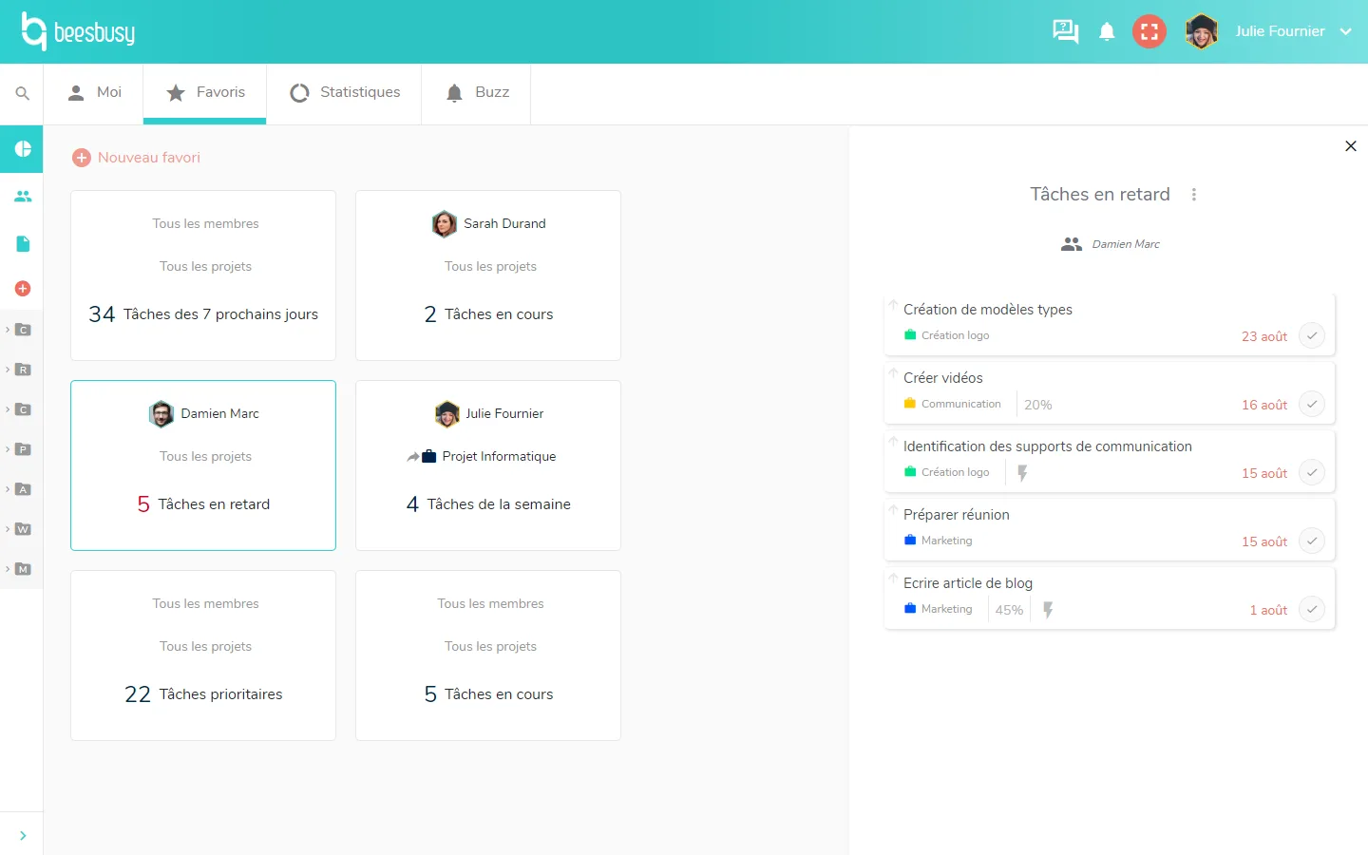1368x855 pixels.
Task: Mark Ecrire article de blog as done
Action: point(1312,609)
